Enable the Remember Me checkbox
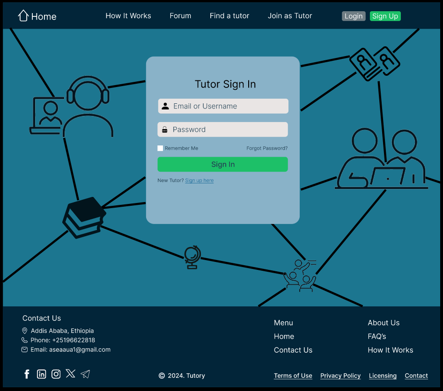Viewport: 443px width, 391px height. (160, 148)
